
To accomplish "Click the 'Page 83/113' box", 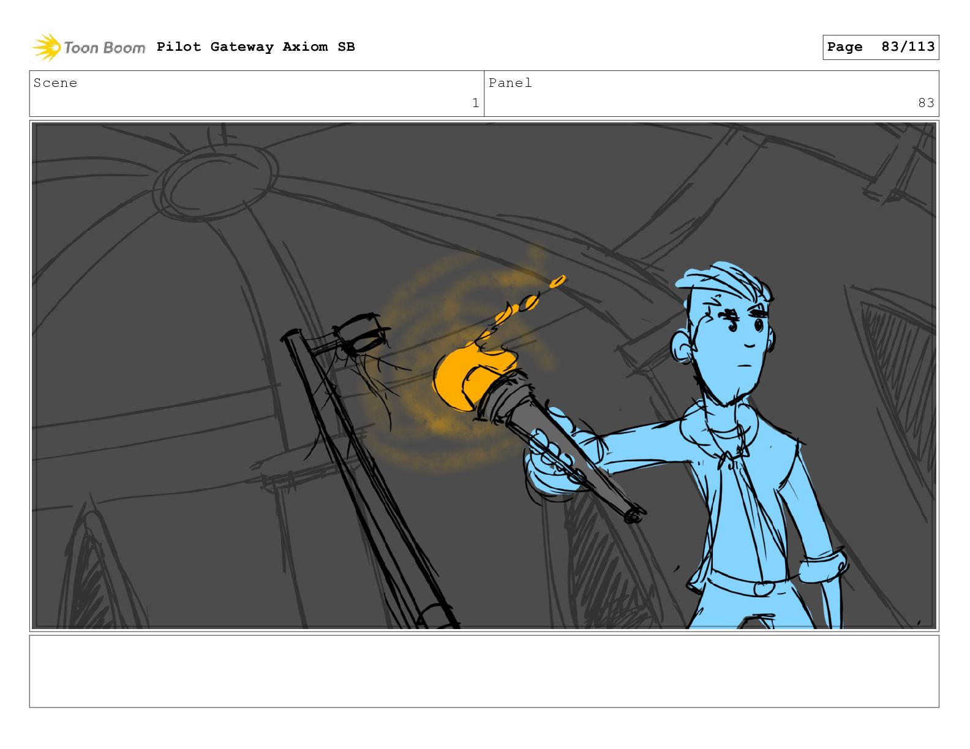I will 880,47.
